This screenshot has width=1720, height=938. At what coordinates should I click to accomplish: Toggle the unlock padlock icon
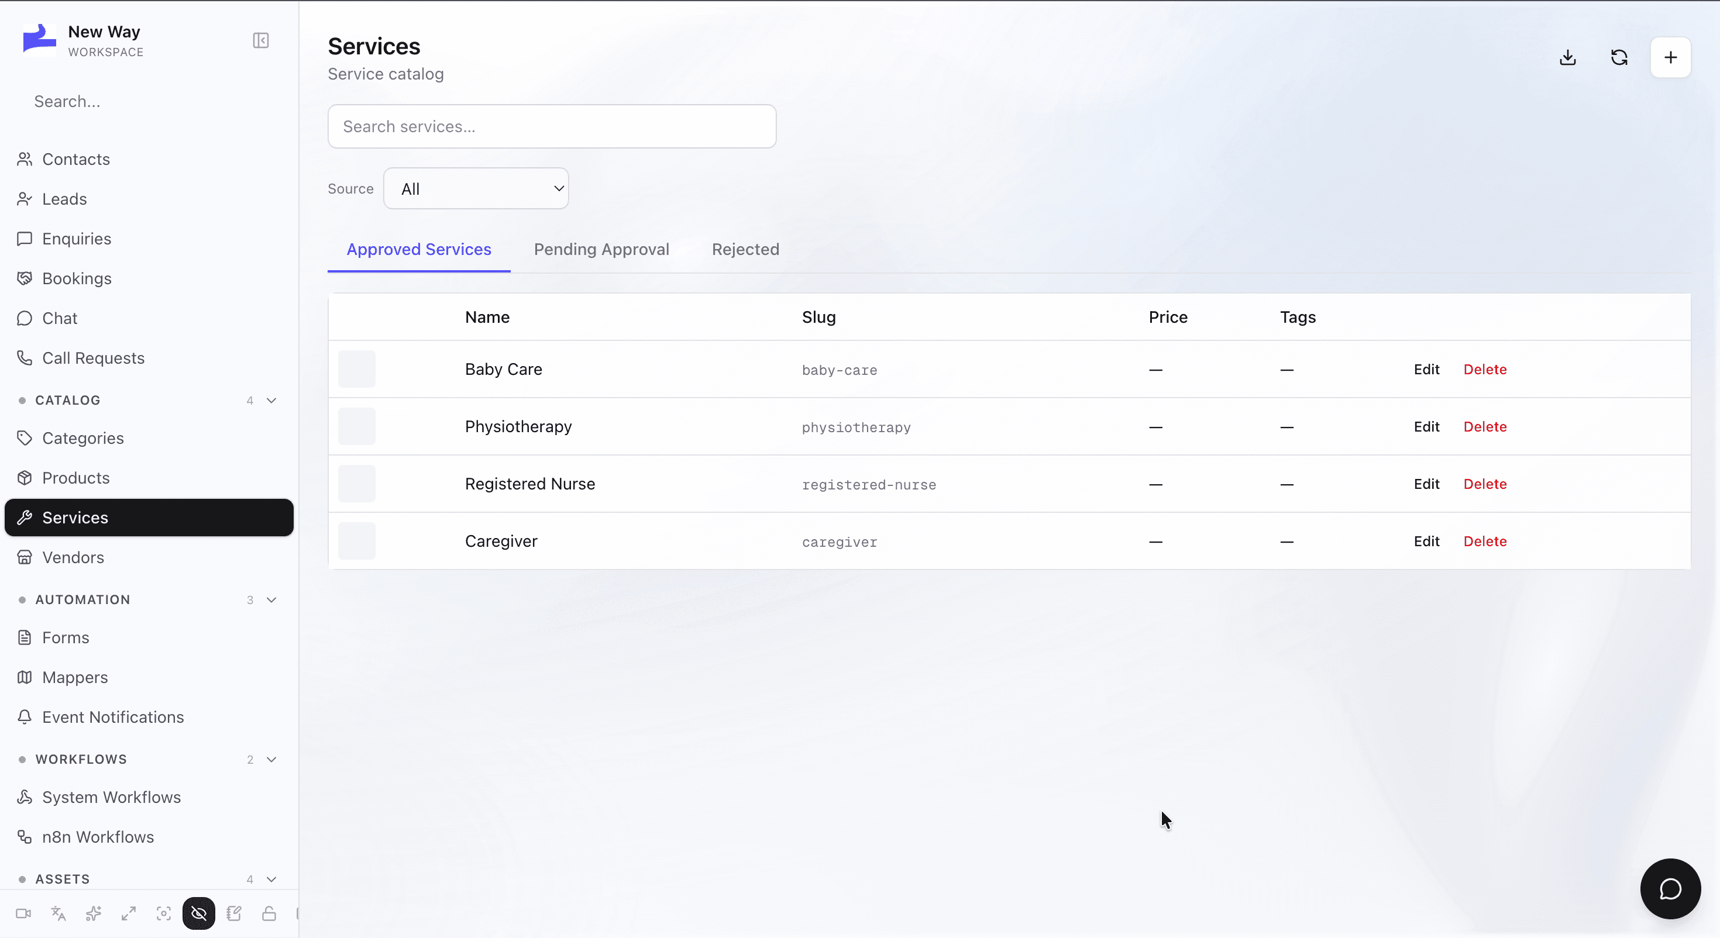pos(269,913)
